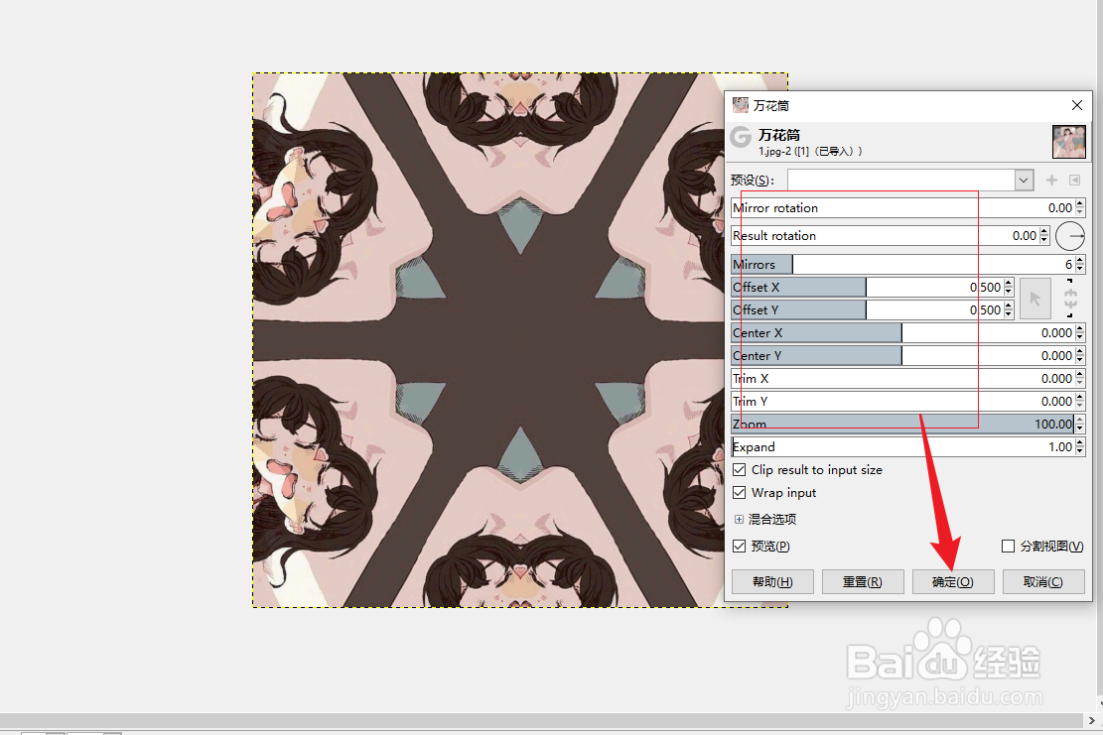
Task: Click the GEGL logo in dialog header
Action: [741, 136]
